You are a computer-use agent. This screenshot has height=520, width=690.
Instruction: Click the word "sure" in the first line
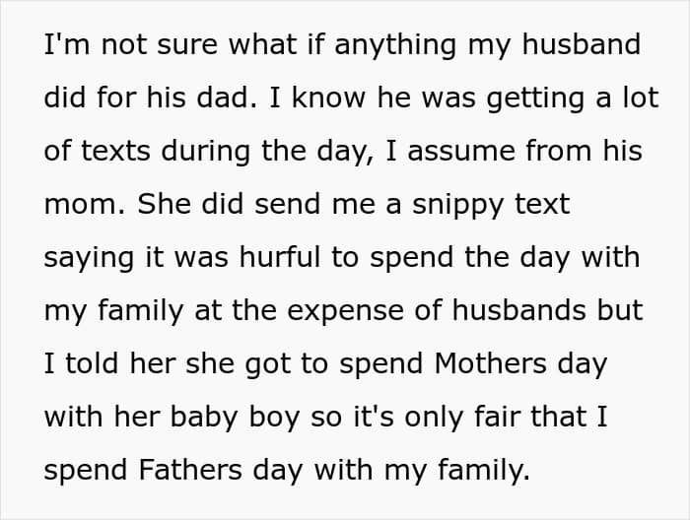187,46
